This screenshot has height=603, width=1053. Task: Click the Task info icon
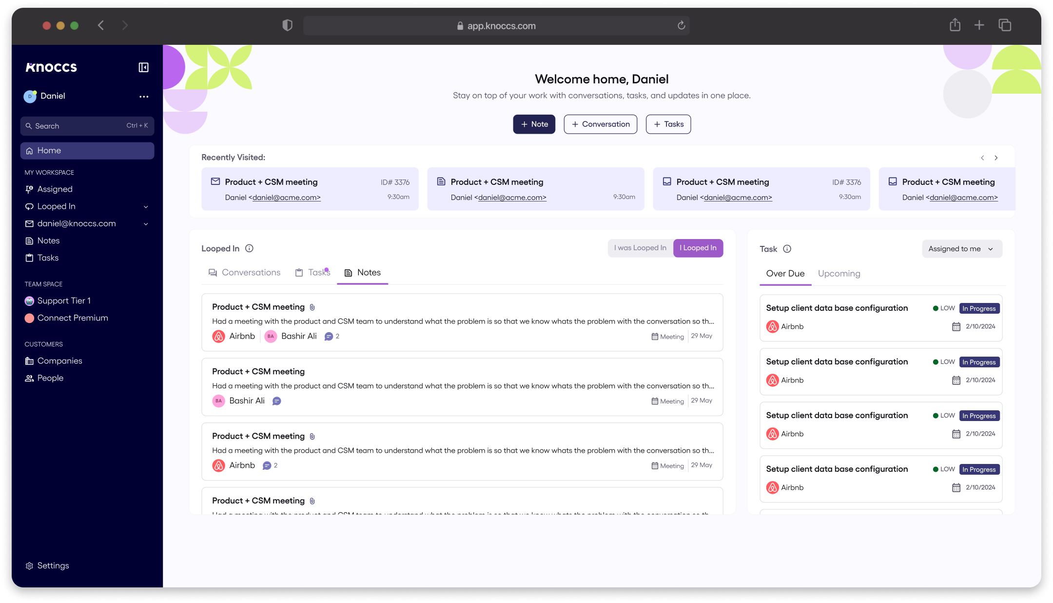tap(787, 249)
